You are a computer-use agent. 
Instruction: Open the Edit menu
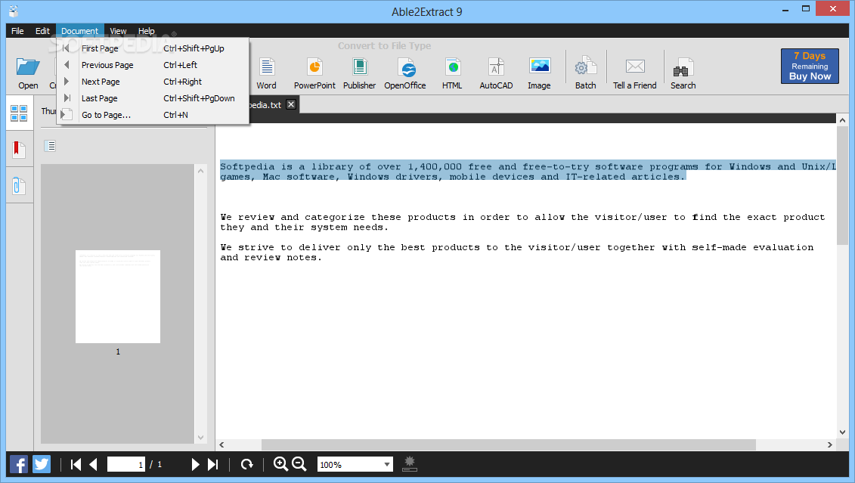pos(42,31)
